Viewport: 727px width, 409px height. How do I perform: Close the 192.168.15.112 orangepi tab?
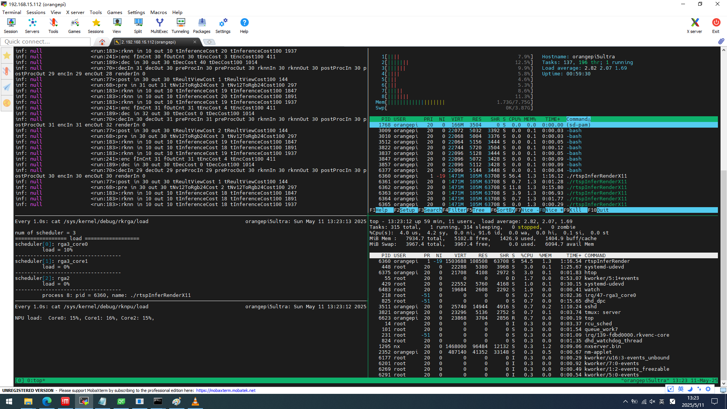pos(195,42)
